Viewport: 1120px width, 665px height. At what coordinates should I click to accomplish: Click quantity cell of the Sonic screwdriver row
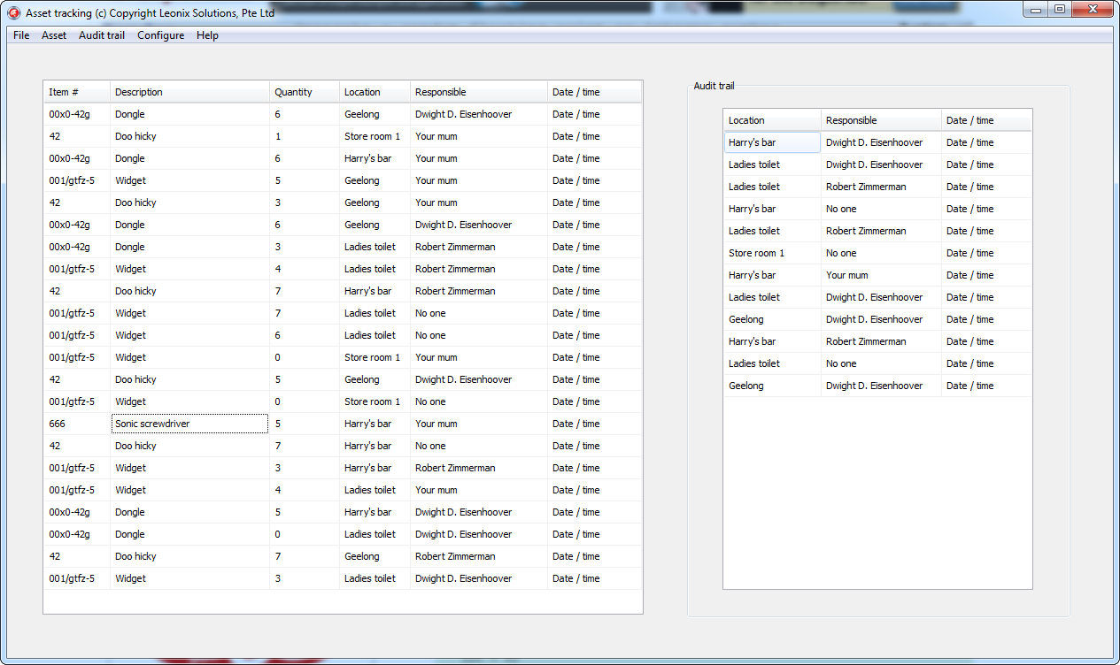pyautogui.click(x=304, y=424)
